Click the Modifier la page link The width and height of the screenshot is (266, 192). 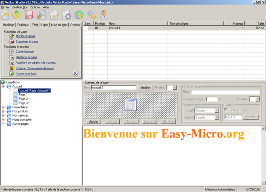[x=26, y=36]
